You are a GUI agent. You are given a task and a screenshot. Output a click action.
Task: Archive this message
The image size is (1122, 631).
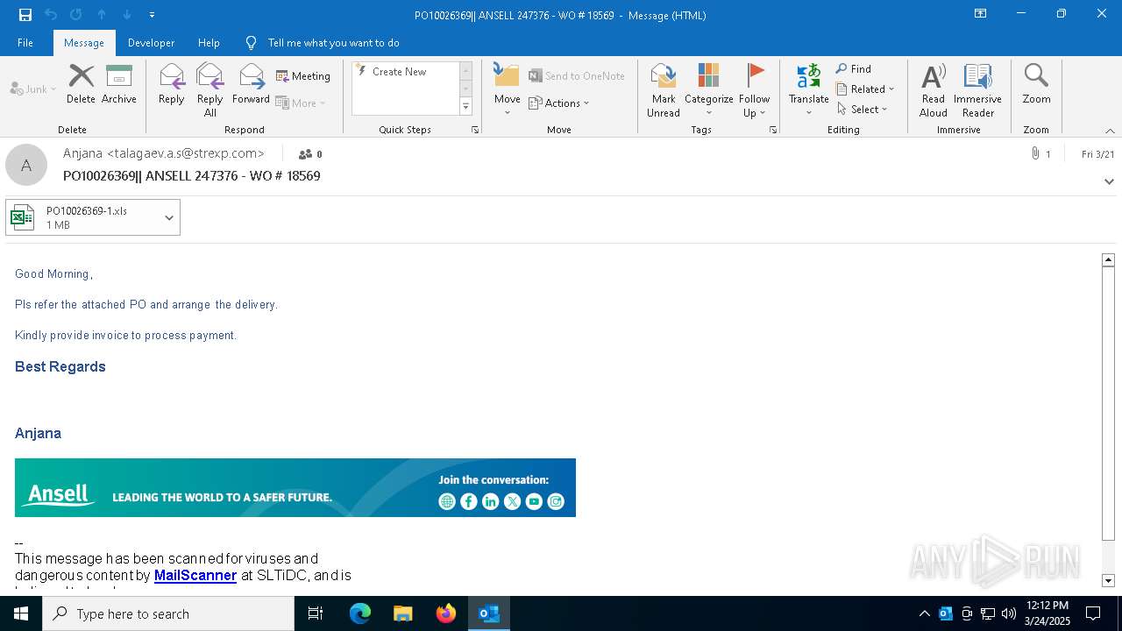point(118,85)
